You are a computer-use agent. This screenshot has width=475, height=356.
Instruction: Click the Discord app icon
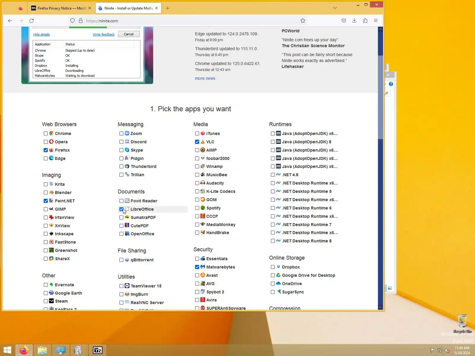pos(127,142)
